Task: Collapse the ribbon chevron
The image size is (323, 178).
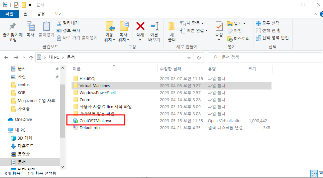Action: [315, 14]
